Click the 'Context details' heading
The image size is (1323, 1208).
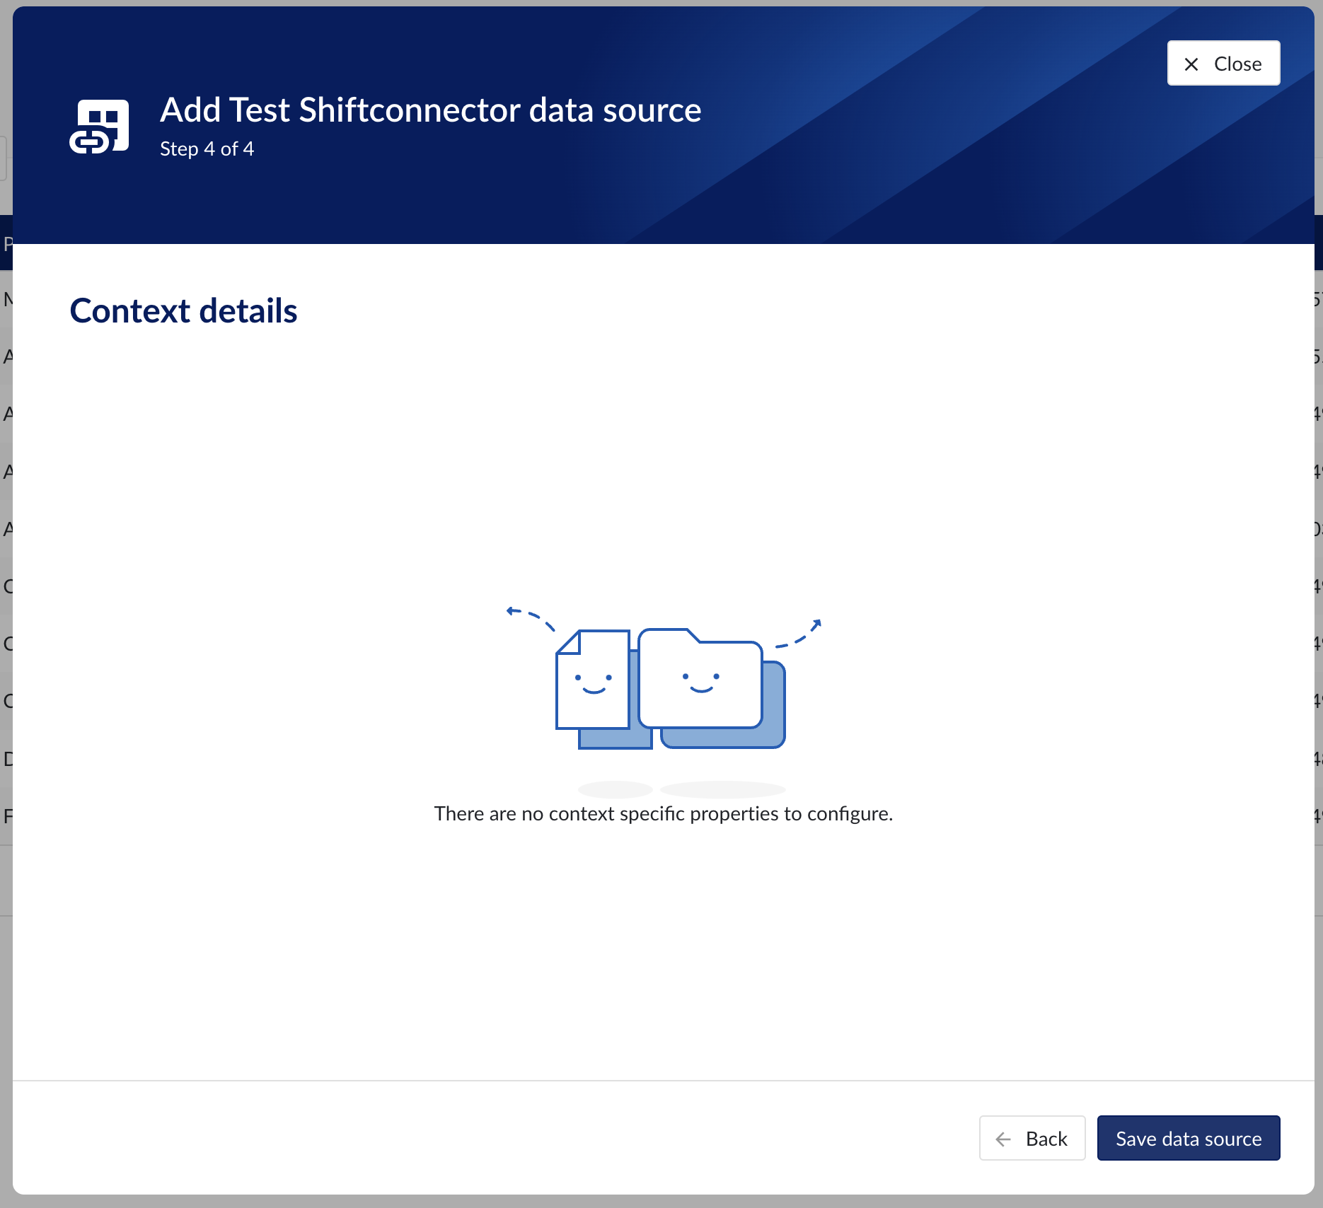183,311
